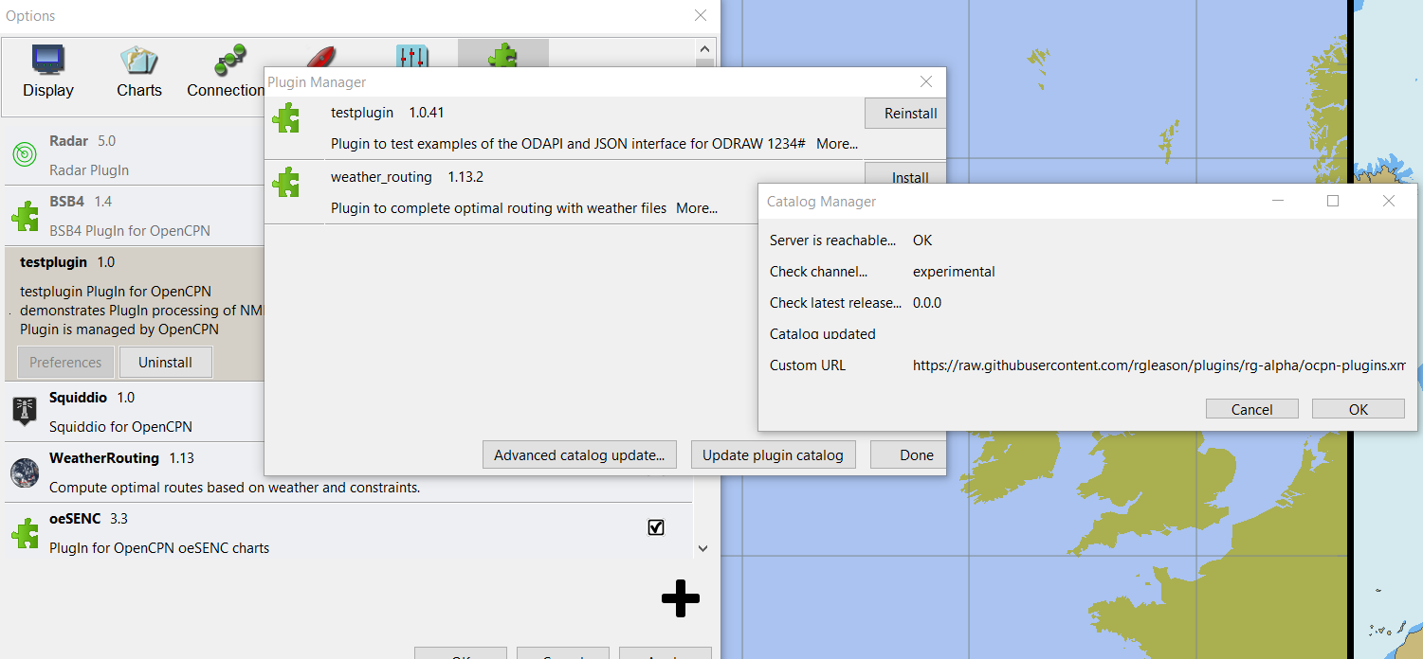This screenshot has width=1423, height=659.
Task: Click testplugin icon in Plugin Manager
Action: 286,118
